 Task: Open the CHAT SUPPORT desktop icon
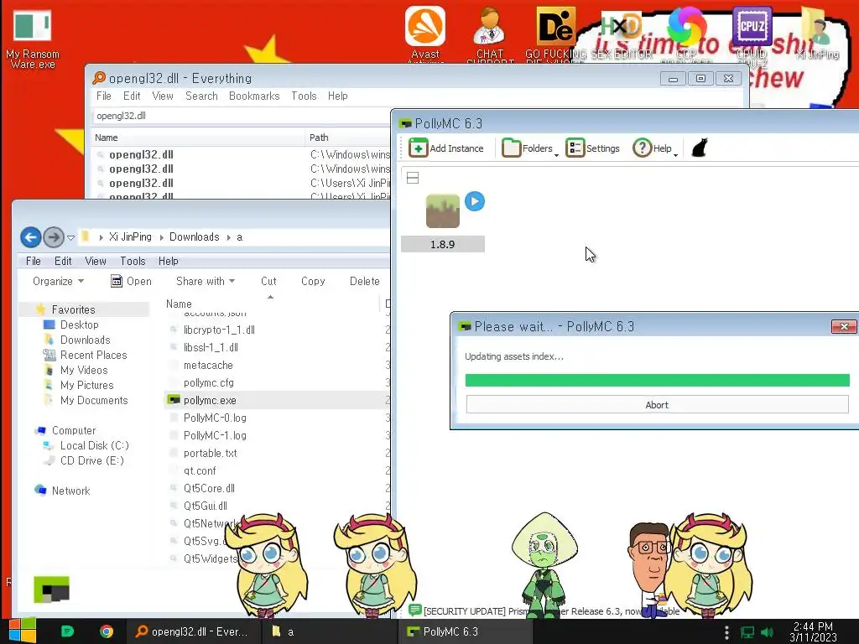(490, 34)
